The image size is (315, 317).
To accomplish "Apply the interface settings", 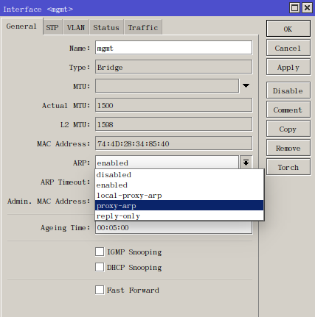I will (288, 67).
